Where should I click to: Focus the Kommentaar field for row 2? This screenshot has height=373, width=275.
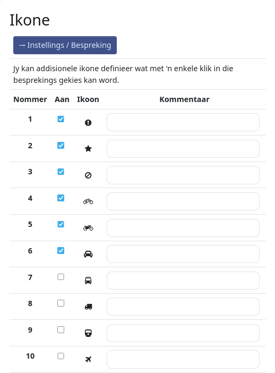(183, 149)
